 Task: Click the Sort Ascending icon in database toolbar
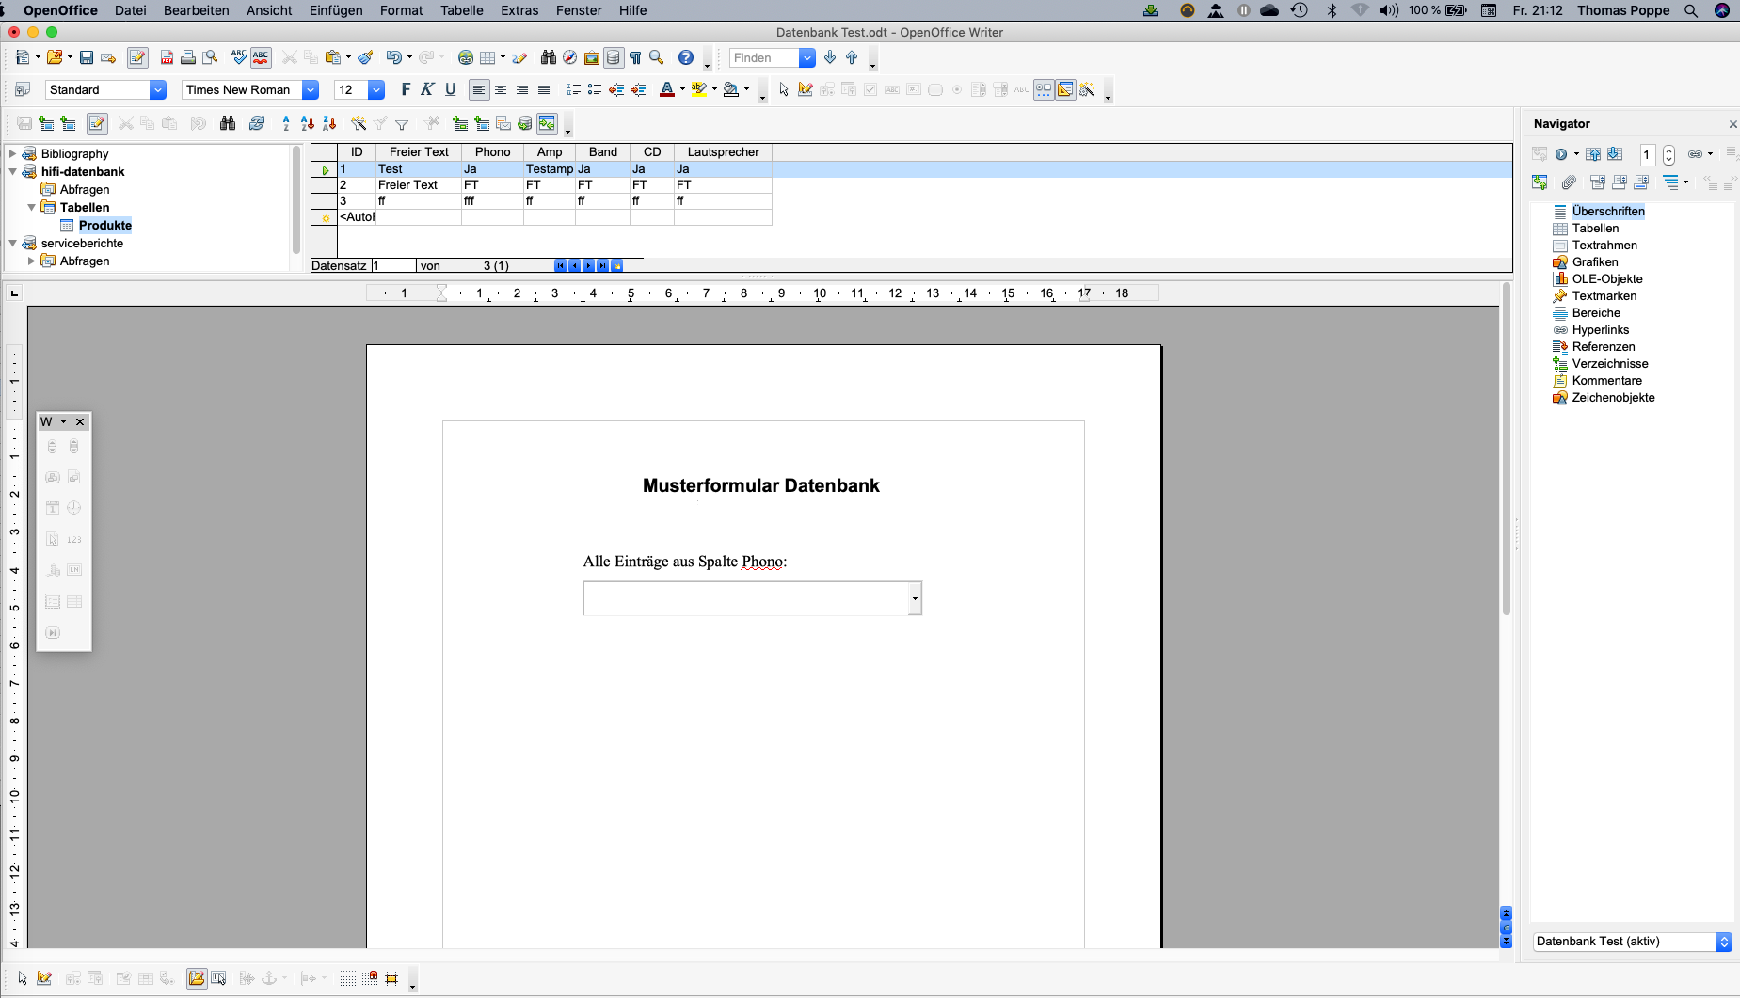[308, 123]
